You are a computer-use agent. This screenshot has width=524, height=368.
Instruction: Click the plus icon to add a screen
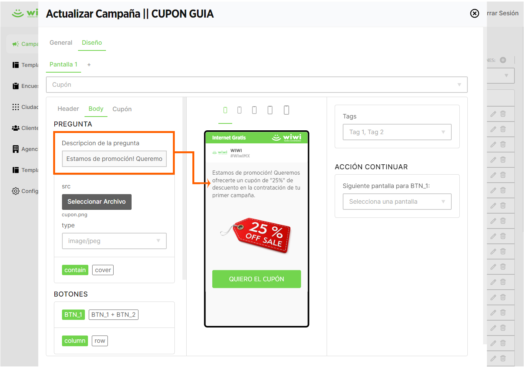(89, 65)
